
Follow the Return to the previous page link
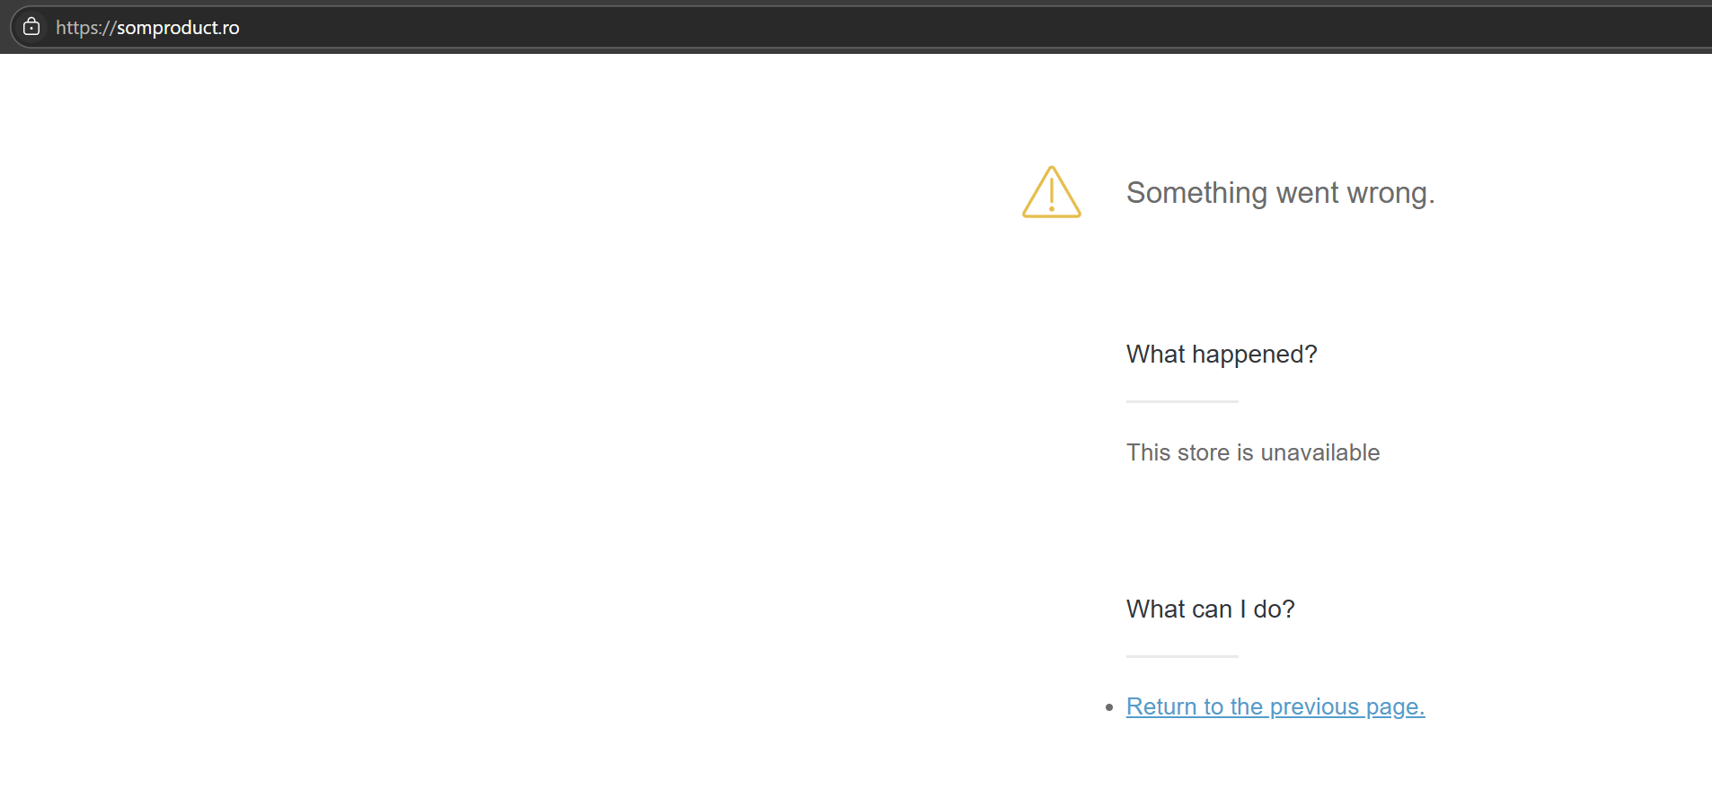coord(1275,706)
